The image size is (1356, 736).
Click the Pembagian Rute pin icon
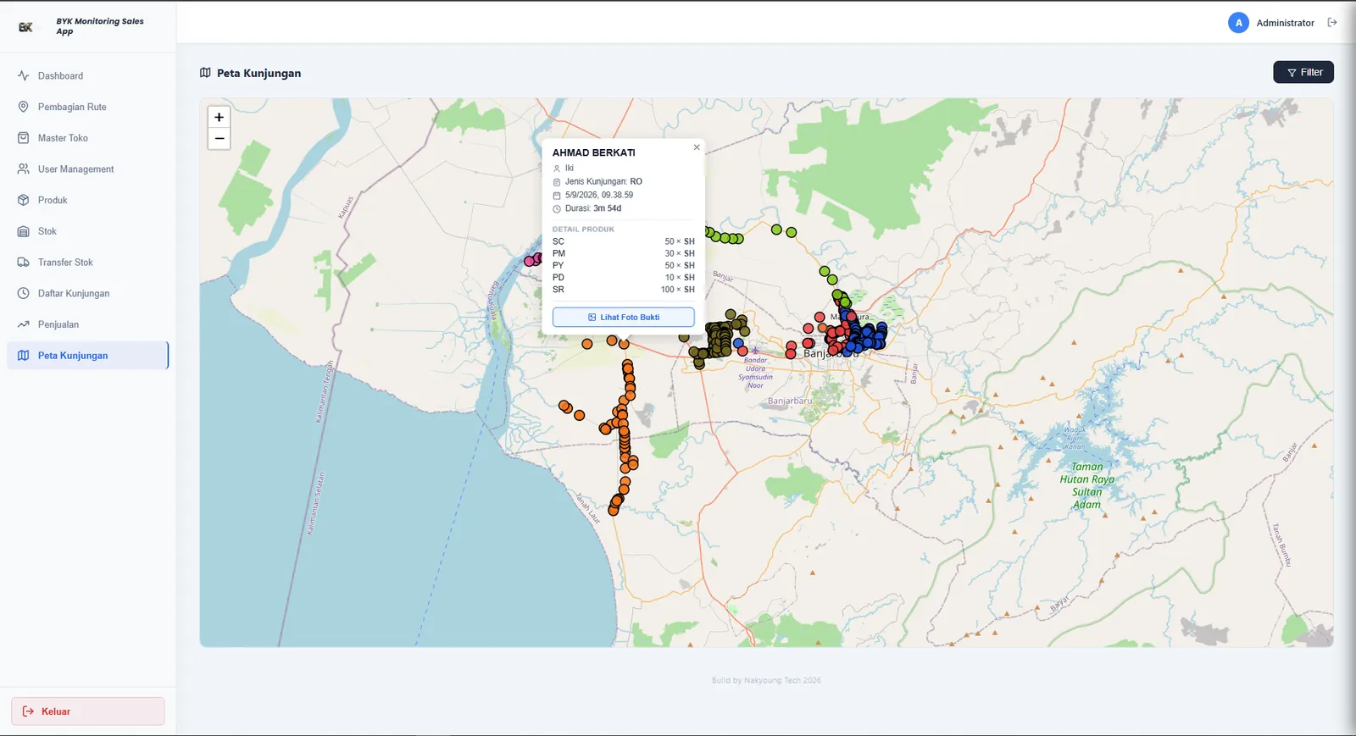click(x=24, y=107)
